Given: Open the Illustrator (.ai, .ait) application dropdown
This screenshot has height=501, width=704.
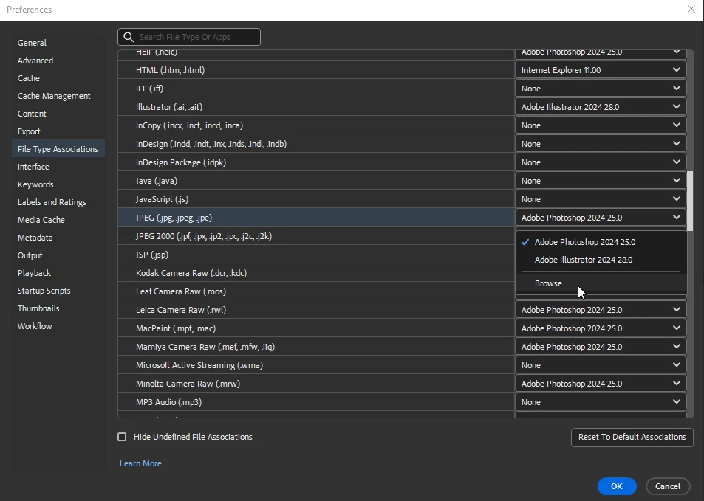Looking at the screenshot, I should coord(601,107).
